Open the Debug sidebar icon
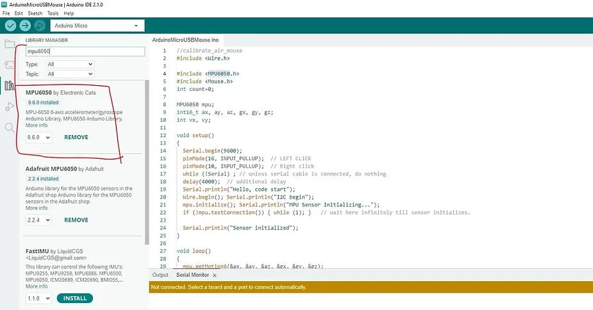The image size is (593, 310). coord(10,106)
